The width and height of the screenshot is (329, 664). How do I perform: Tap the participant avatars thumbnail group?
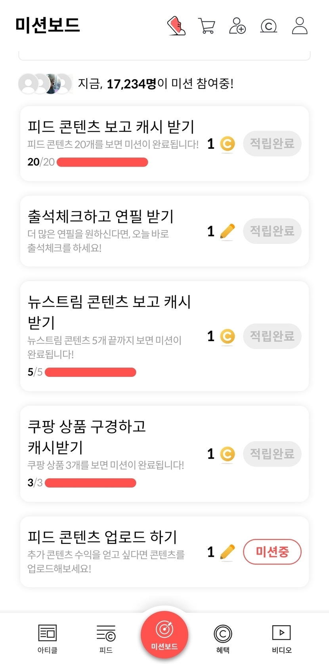coord(46,84)
